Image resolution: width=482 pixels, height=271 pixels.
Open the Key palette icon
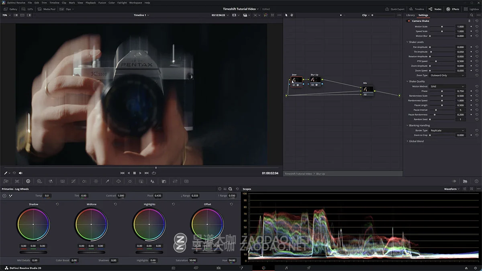163,181
